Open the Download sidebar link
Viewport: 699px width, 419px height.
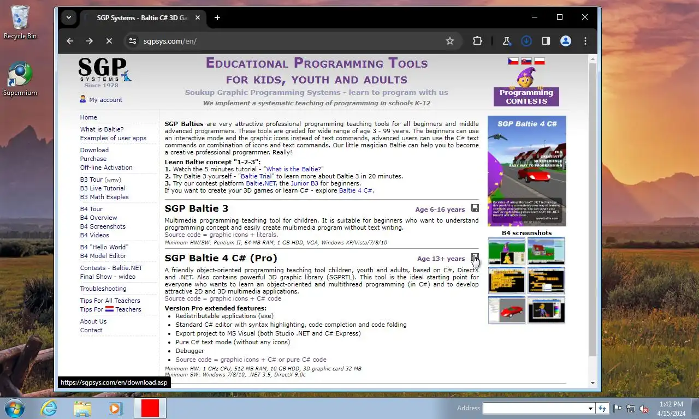(x=94, y=150)
